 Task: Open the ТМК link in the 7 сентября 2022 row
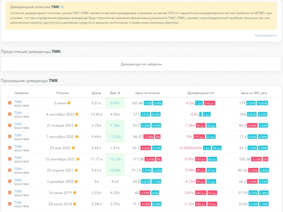pos(18,135)
